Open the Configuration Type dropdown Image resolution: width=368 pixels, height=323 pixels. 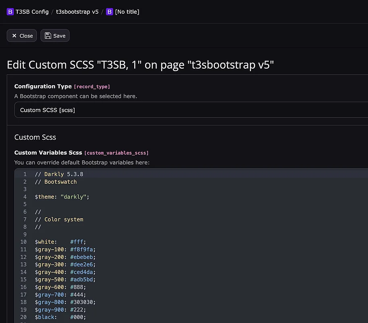pyautogui.click(x=189, y=110)
